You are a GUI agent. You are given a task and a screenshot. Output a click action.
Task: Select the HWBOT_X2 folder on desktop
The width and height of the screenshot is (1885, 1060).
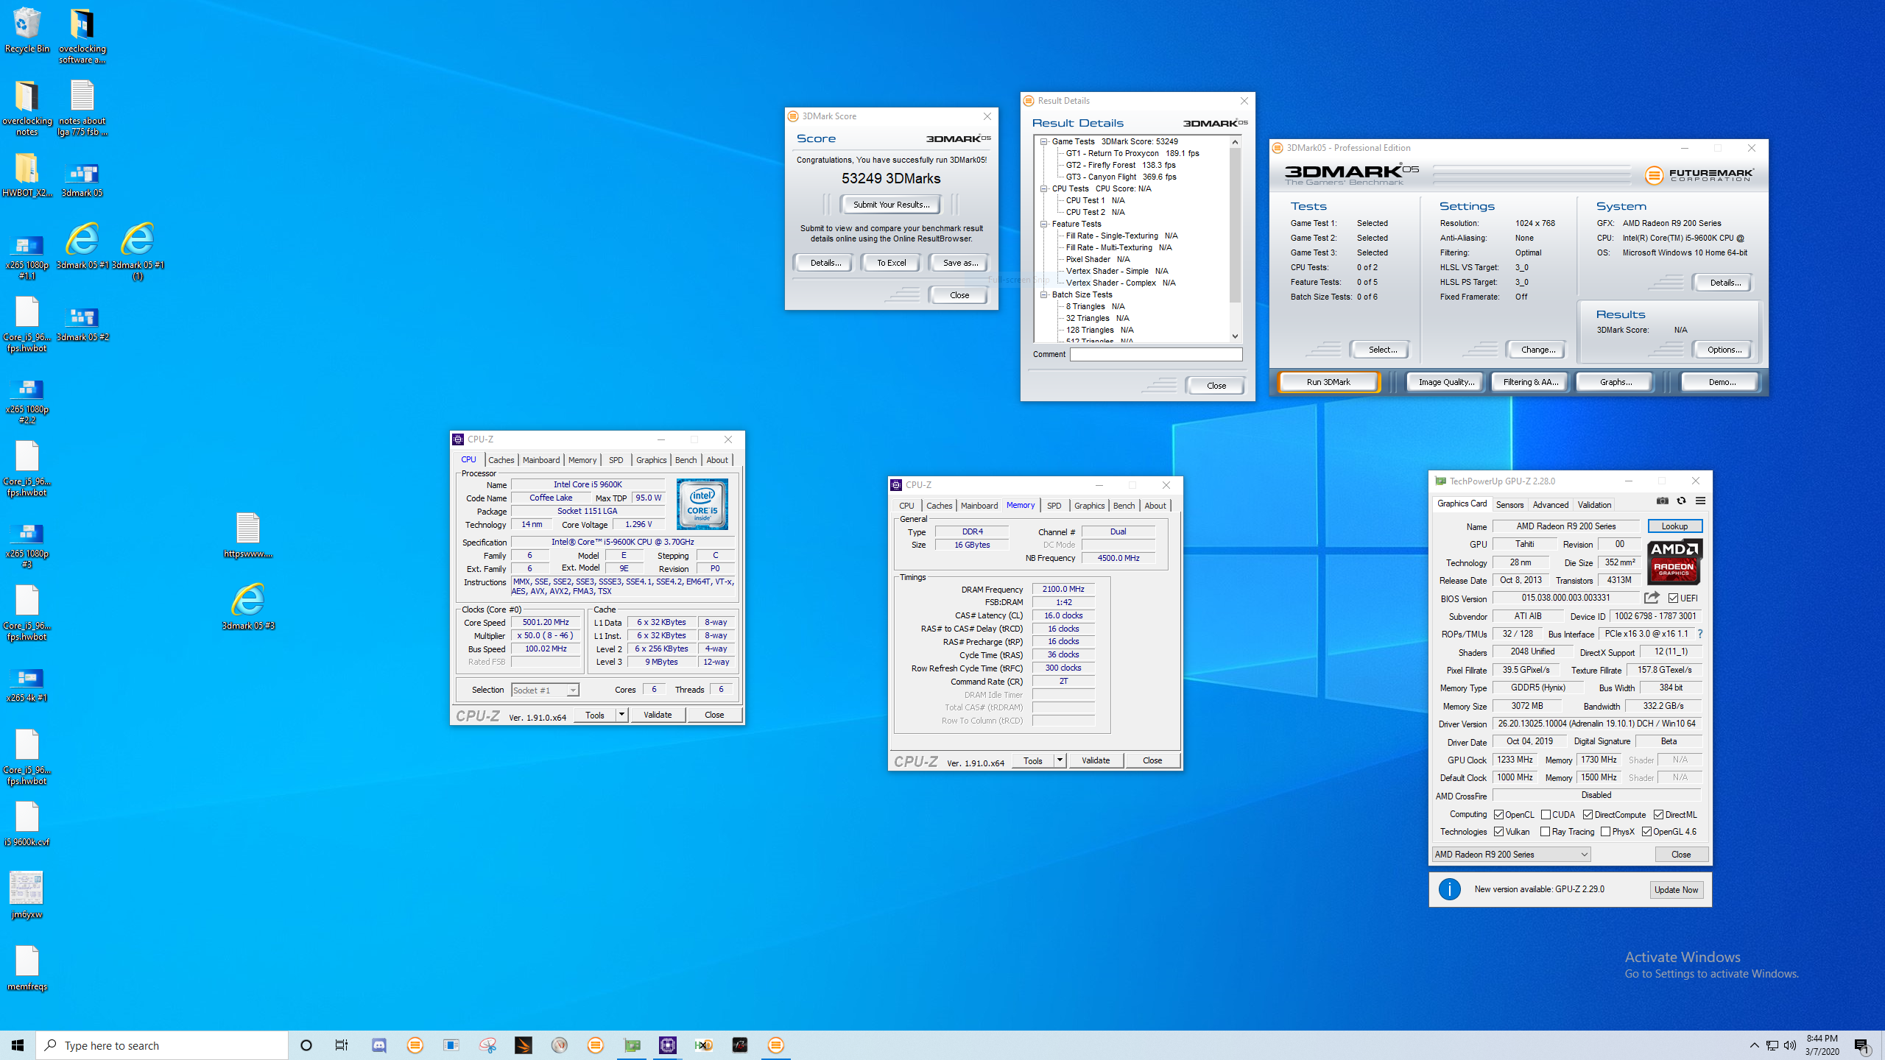(27, 175)
